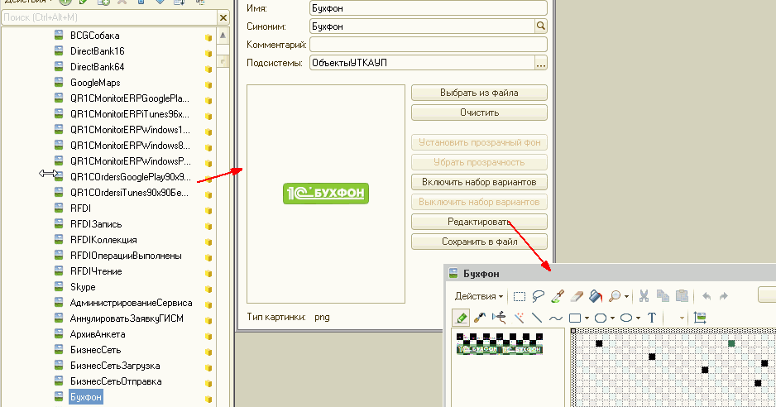776x407 pixels.
Task: Click yellow cube icon beside DirectBank64
Action: pyautogui.click(x=208, y=69)
